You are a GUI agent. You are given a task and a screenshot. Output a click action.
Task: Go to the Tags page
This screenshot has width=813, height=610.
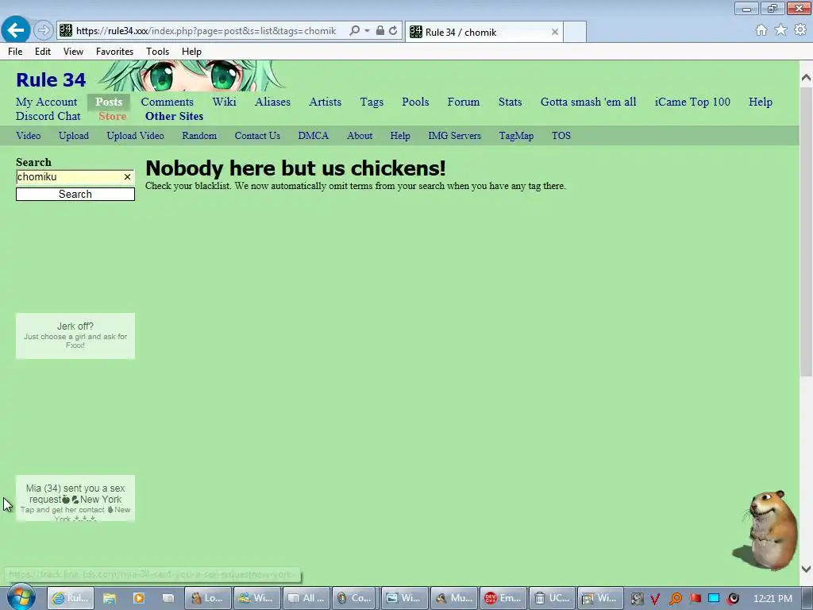(x=372, y=102)
